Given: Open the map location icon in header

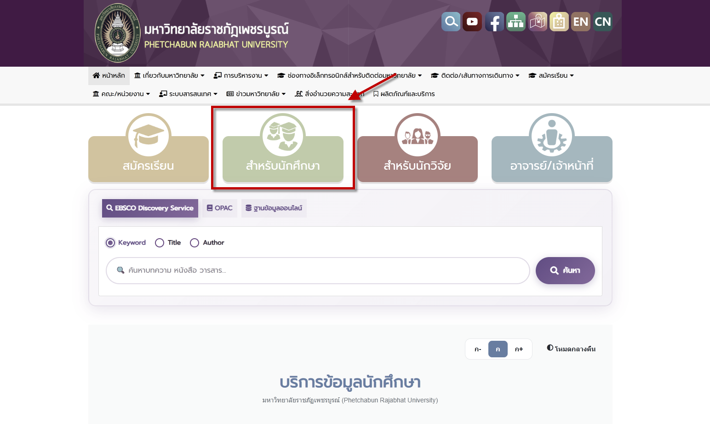Looking at the screenshot, I should [538, 22].
